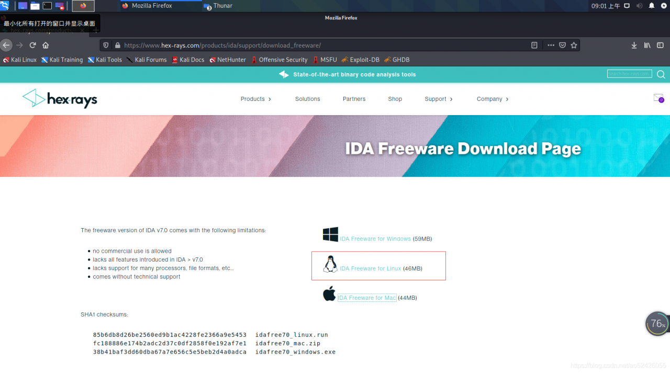Screen dimensions: 670x373
Task: Click the Linux SHA1 hash 85b6db8d…
Action: click(x=170, y=335)
